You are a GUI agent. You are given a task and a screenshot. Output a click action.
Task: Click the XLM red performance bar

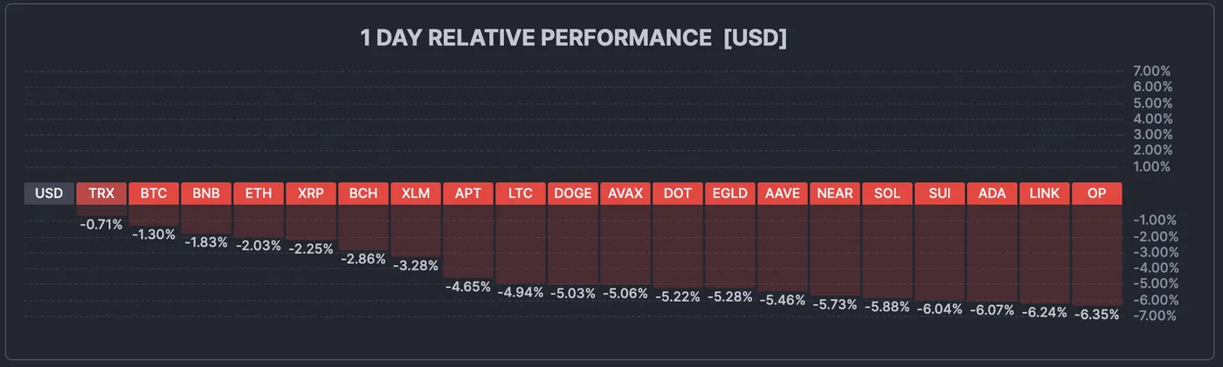[416, 230]
